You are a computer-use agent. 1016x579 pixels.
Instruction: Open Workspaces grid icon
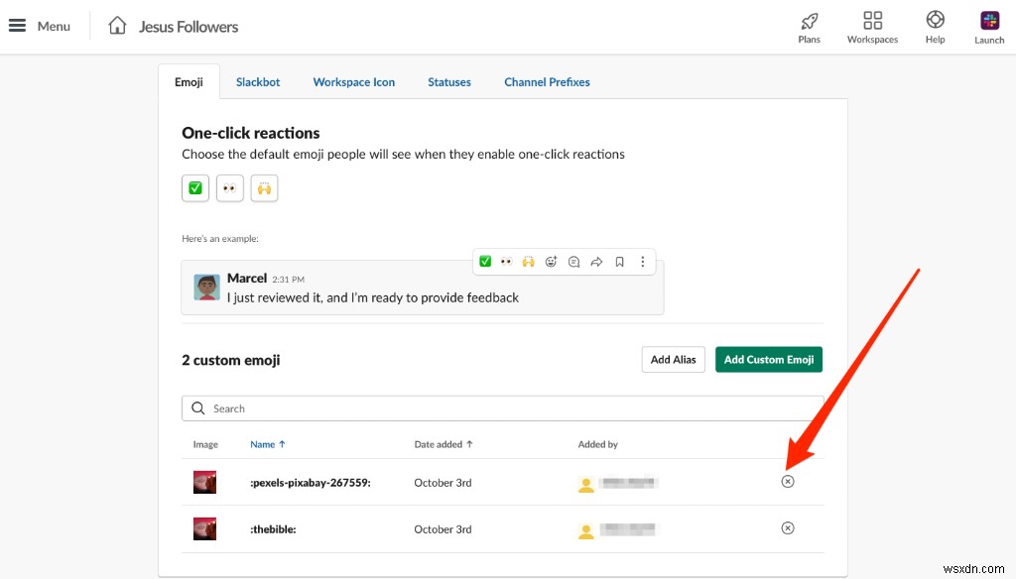click(x=872, y=21)
